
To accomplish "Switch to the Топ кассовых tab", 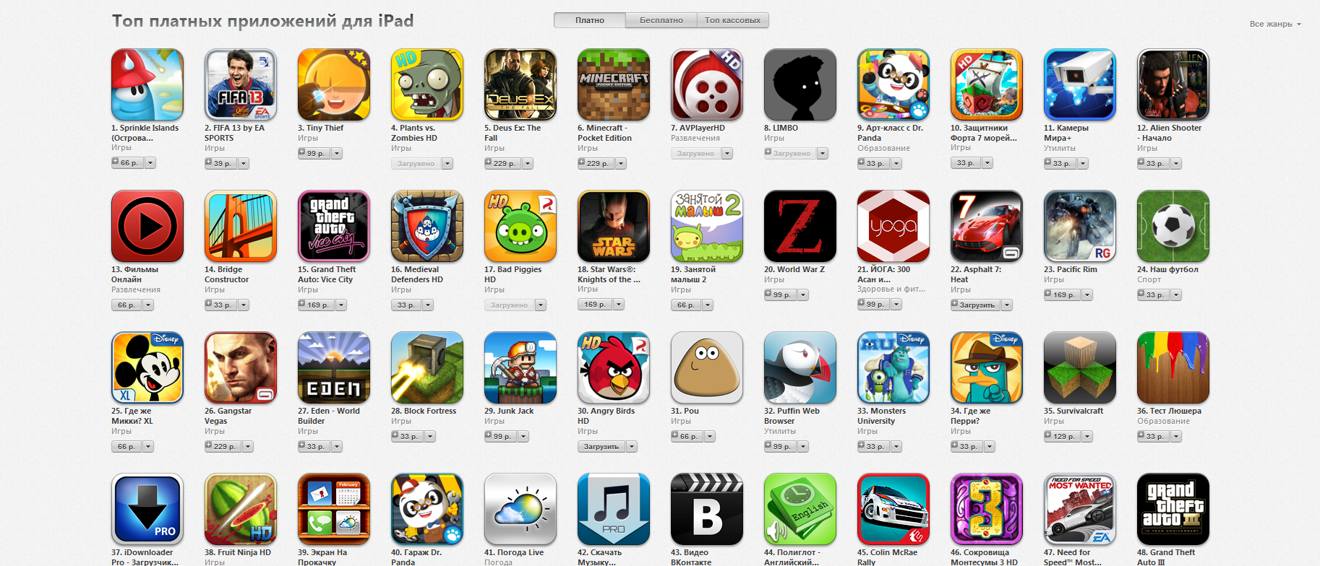I will point(732,20).
